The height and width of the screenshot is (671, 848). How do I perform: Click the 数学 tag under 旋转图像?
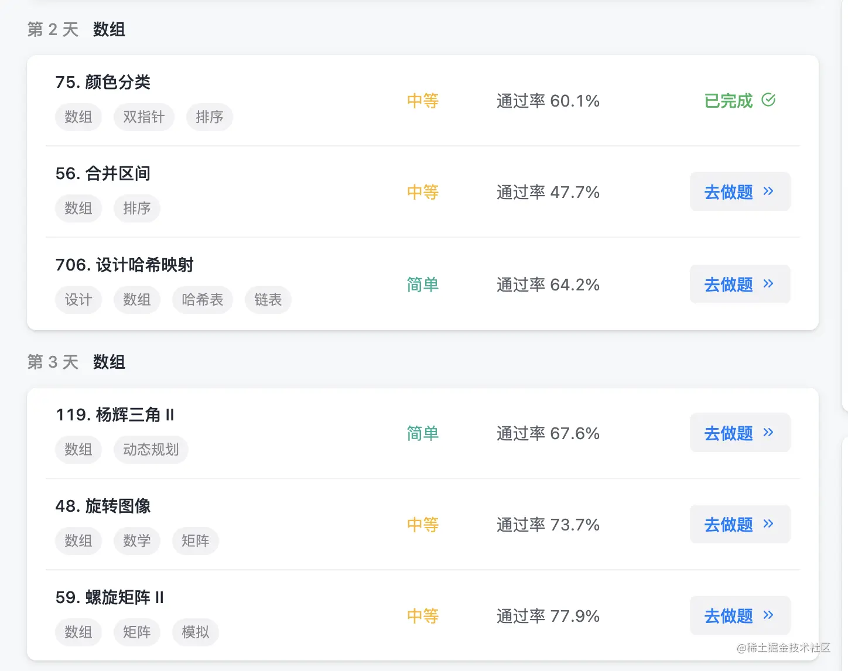click(x=136, y=541)
